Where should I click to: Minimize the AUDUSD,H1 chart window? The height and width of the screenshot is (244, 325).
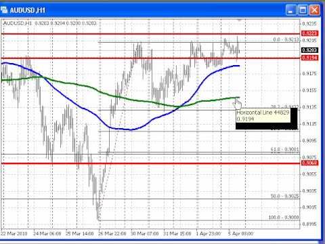(x=290, y=10)
